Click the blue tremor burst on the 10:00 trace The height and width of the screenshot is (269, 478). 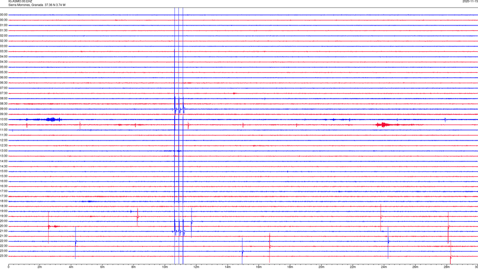52,119
